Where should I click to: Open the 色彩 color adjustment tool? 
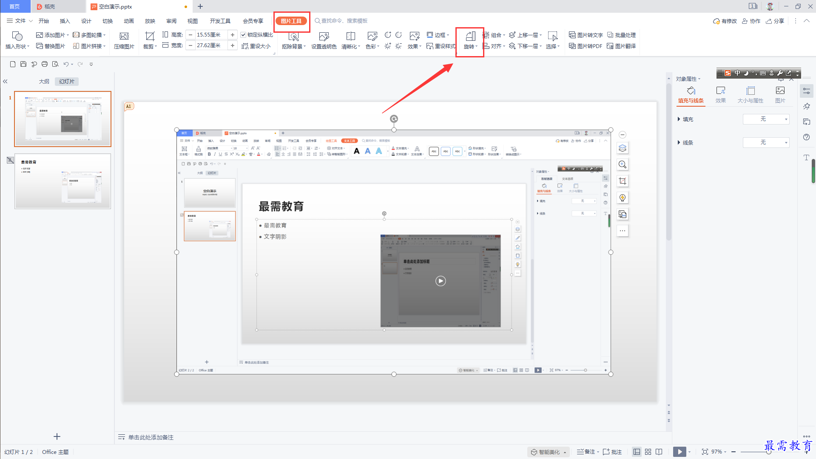pos(372,41)
